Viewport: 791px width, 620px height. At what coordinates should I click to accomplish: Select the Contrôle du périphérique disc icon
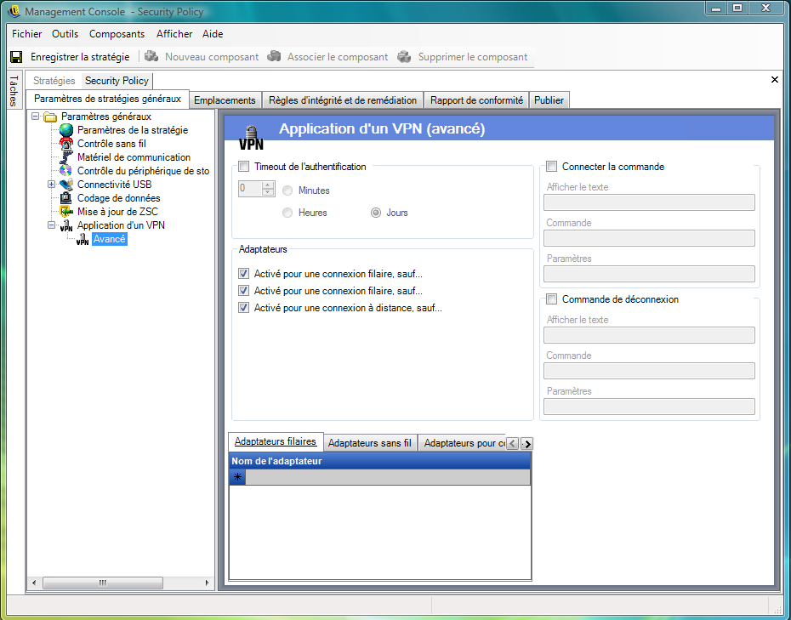click(66, 171)
